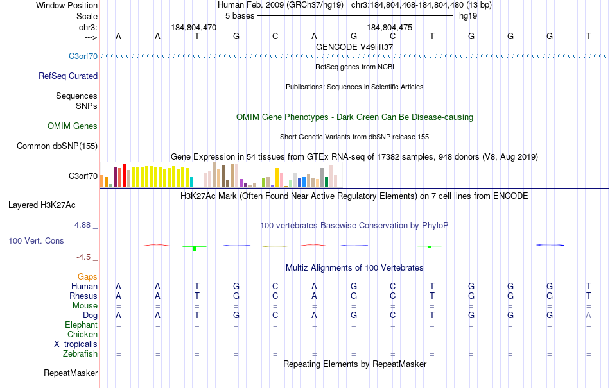610x388 pixels.
Task: Click the 100 Vert. Cons track label
Action: 36,240
